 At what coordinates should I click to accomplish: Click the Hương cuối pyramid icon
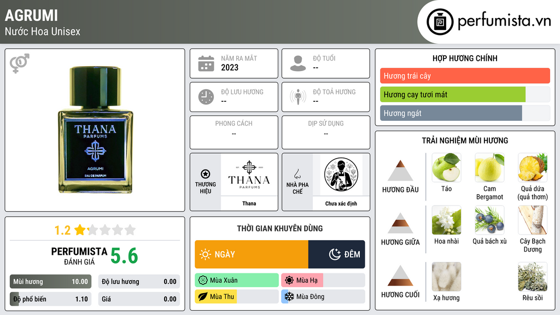point(400,276)
